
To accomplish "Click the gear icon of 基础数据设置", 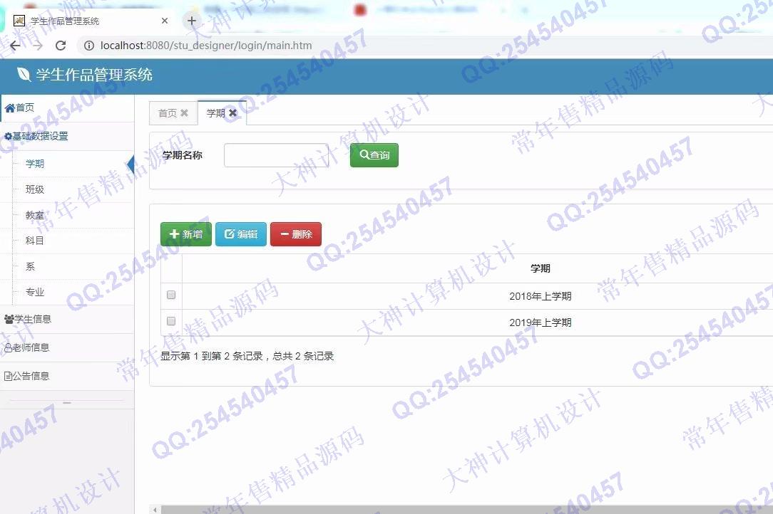I will 8,137.
